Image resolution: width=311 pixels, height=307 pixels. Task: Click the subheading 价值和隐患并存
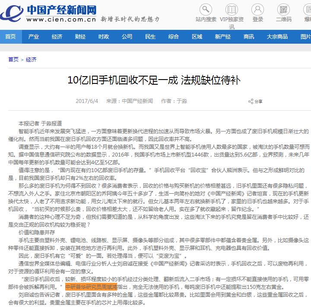tap(37, 232)
